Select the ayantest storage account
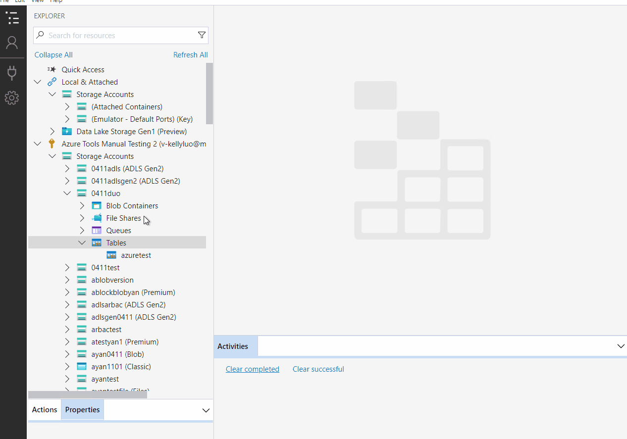Viewport: 627px width, 439px height. click(x=105, y=379)
